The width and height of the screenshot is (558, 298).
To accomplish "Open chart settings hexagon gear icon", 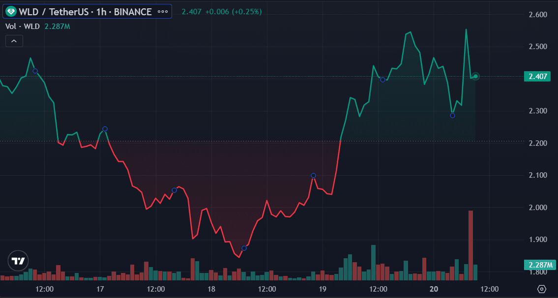I will (542, 289).
